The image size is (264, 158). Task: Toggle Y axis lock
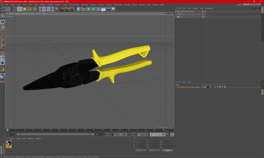[x=46, y=9]
